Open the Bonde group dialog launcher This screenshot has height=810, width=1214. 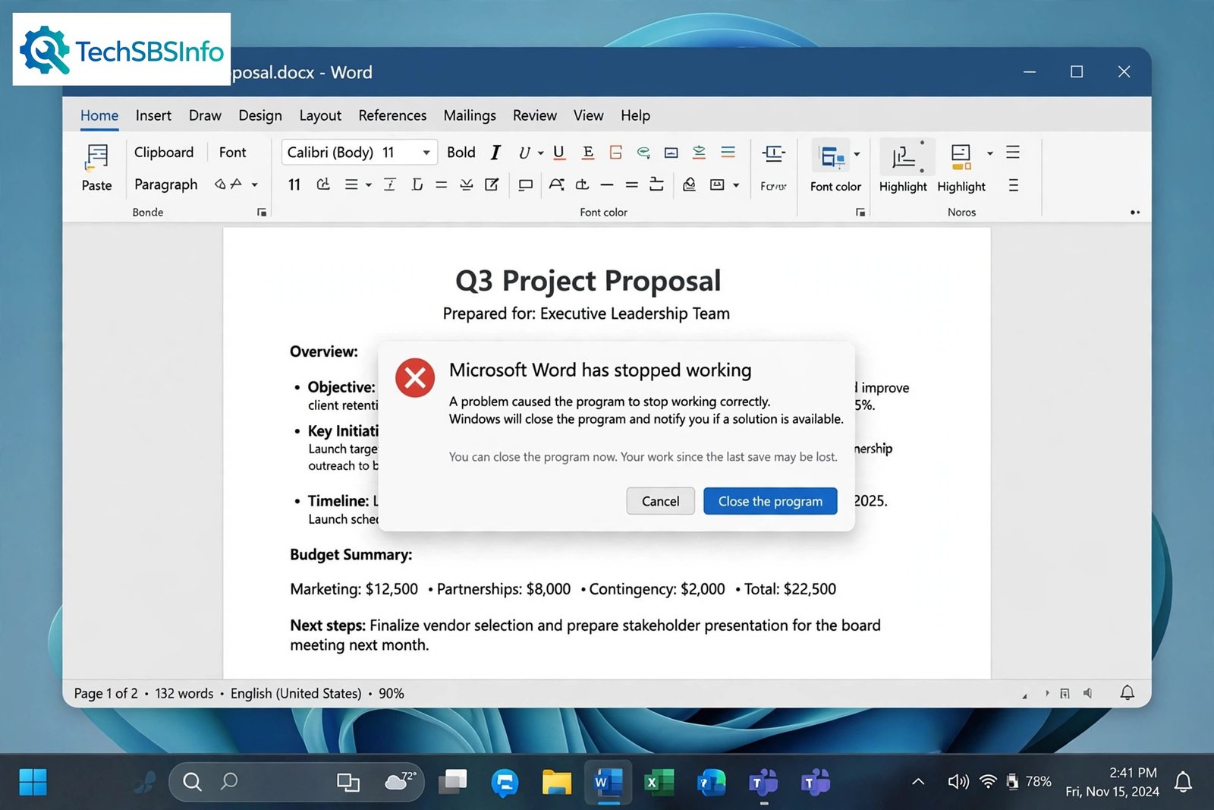click(262, 213)
